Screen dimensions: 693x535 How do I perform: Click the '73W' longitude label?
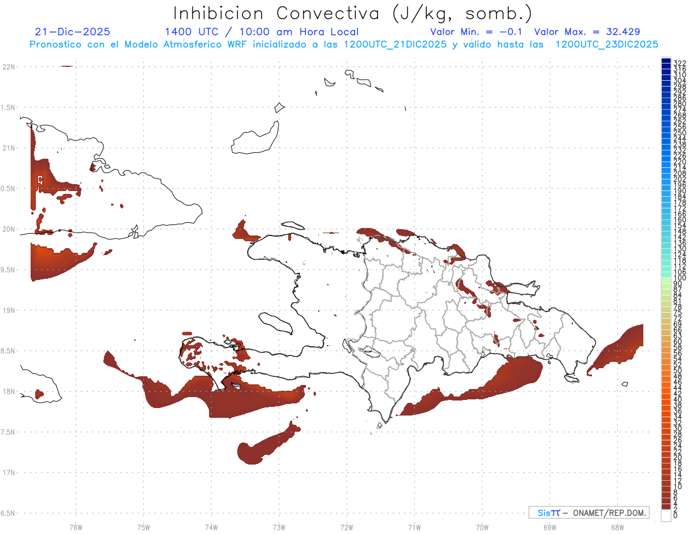278,527
